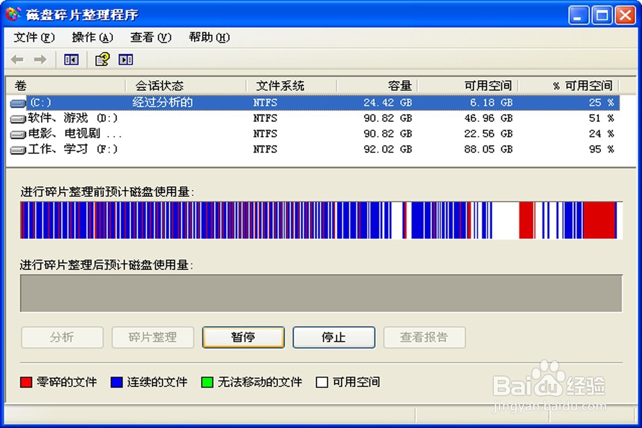Toggle the action pane visibility icon
The width and height of the screenshot is (642, 428).
(126, 59)
